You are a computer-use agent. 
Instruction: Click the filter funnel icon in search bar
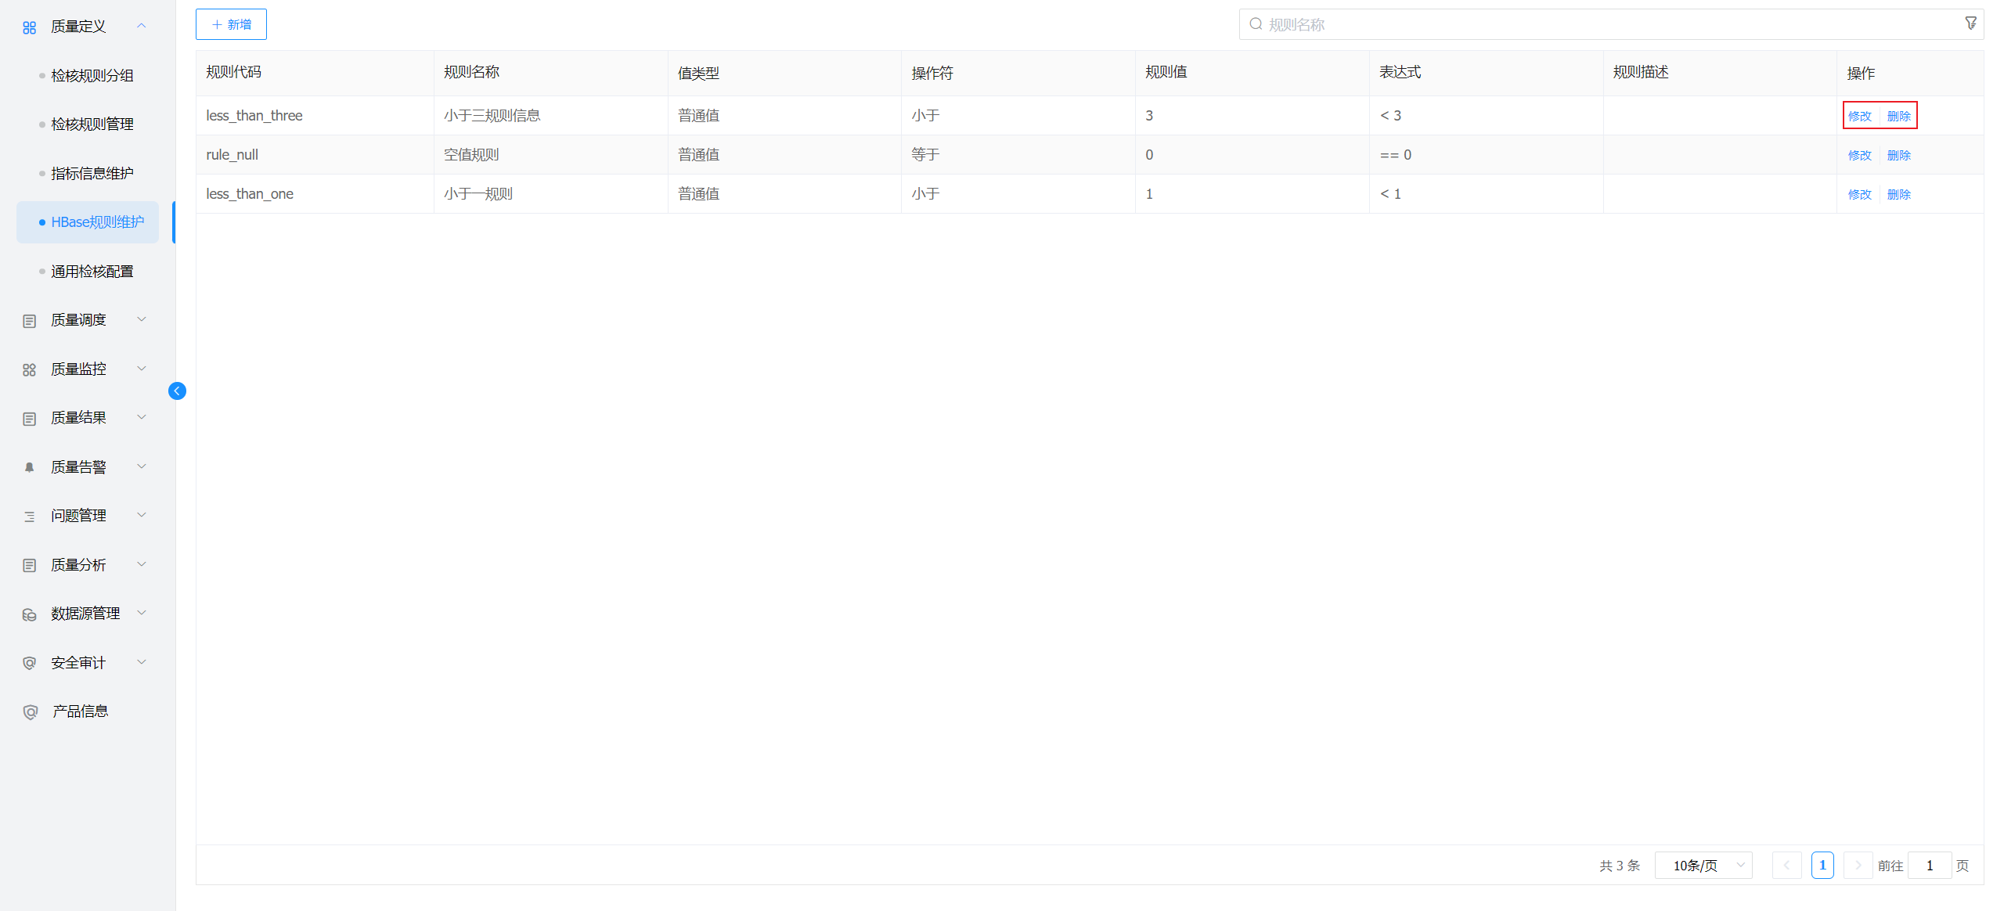click(1970, 23)
